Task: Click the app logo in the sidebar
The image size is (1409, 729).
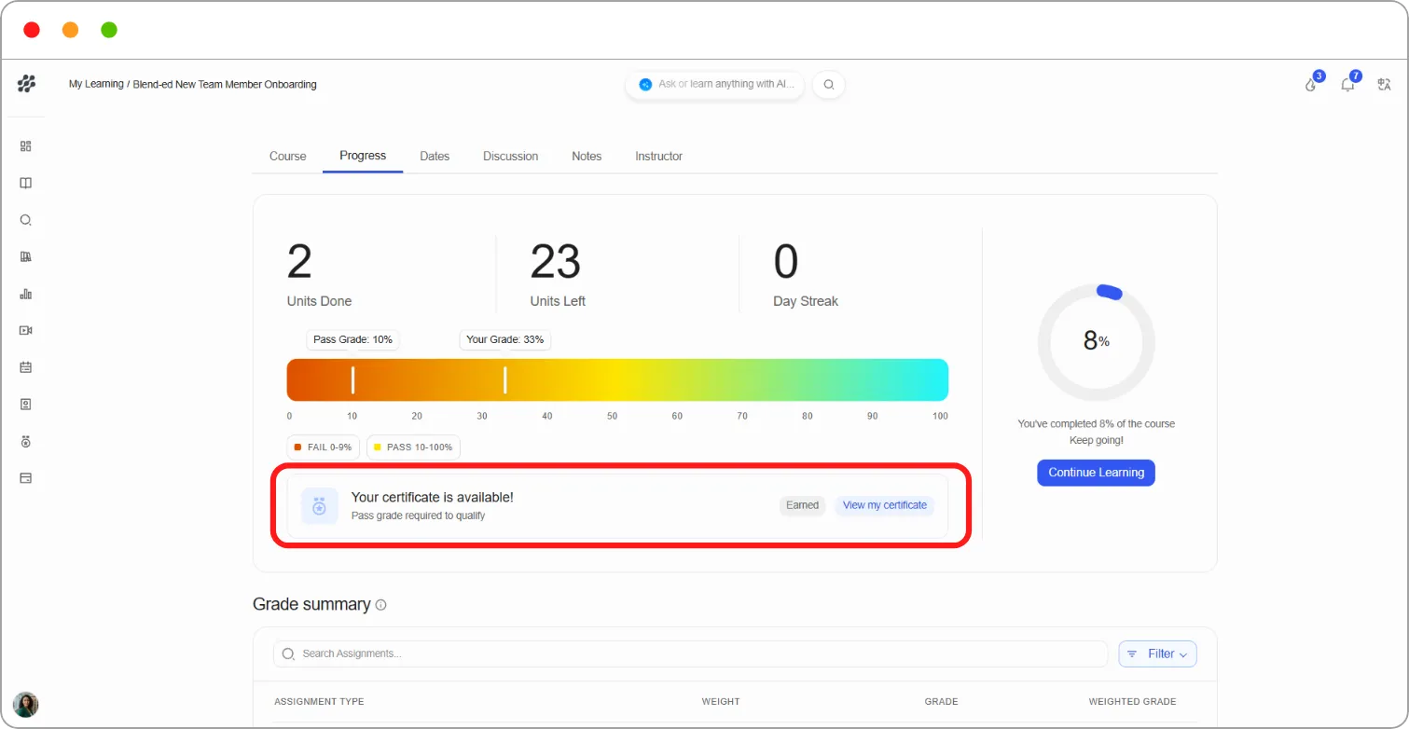Action: pos(26,84)
